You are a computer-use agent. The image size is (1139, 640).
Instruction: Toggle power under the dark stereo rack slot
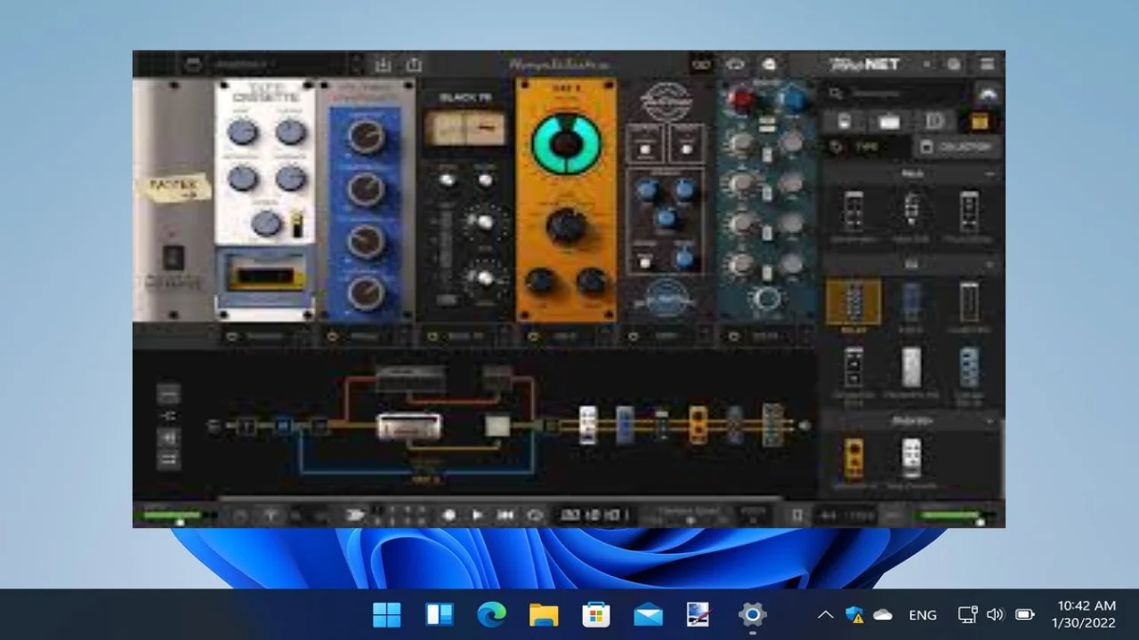click(x=634, y=337)
